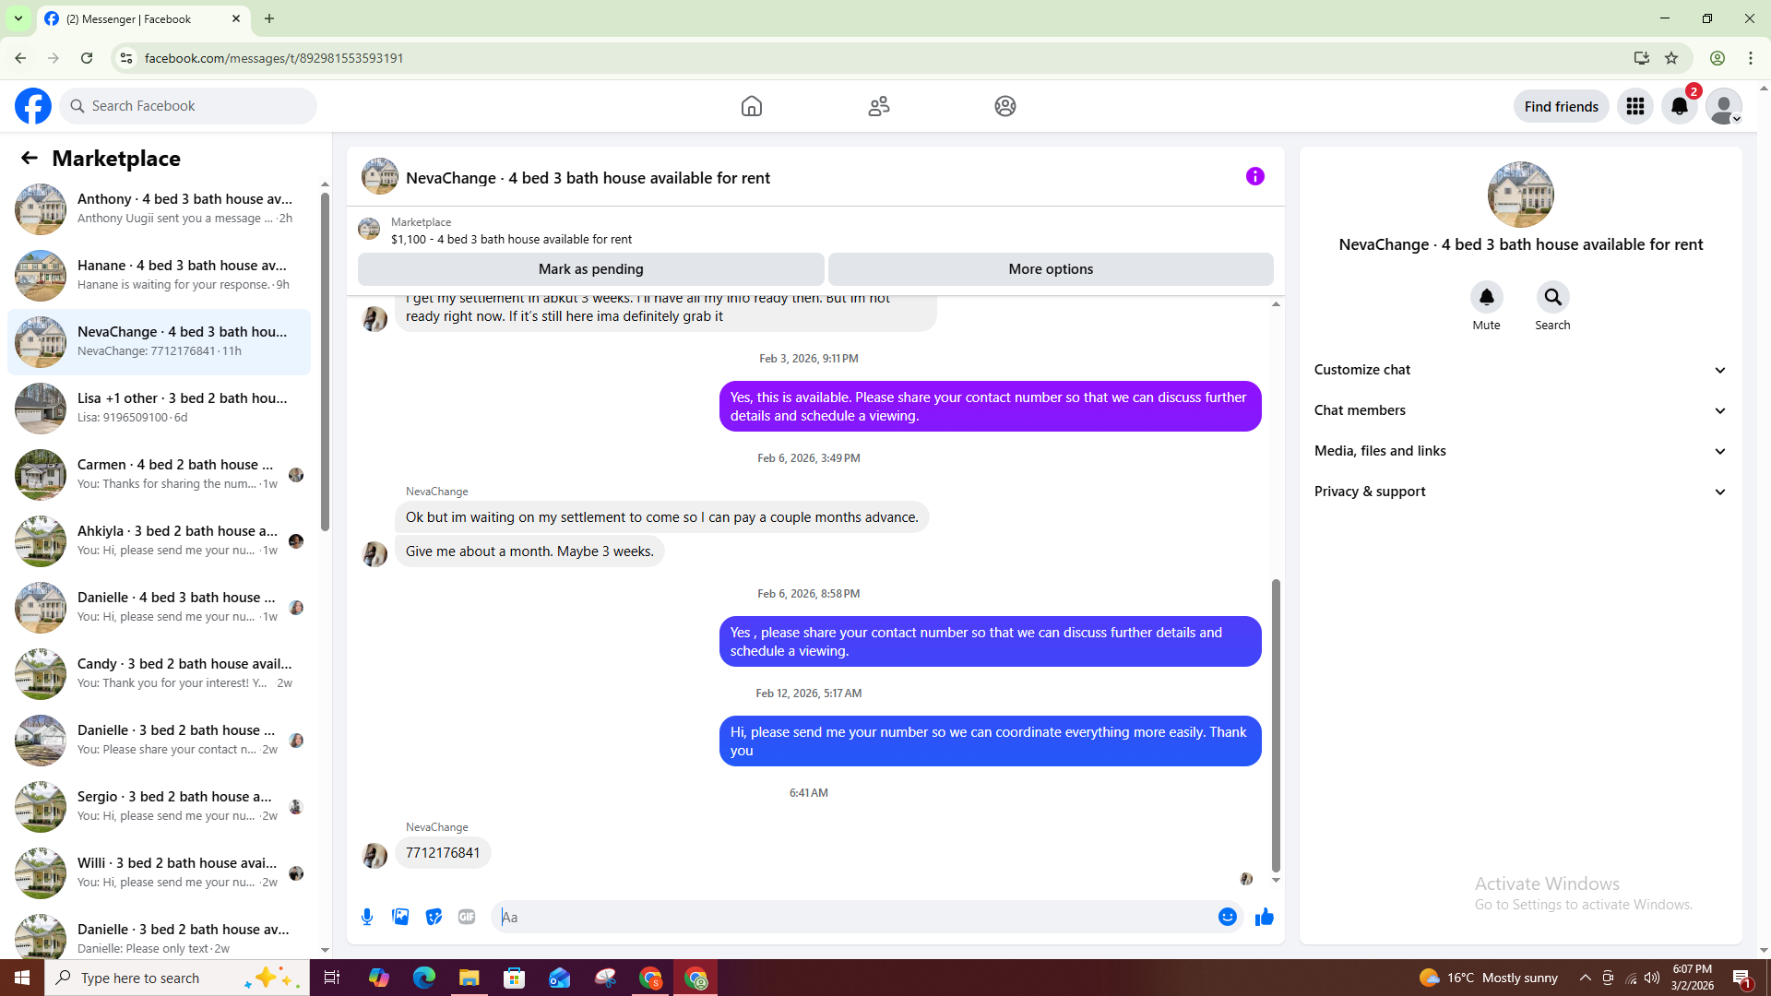This screenshot has width=1771, height=996.
Task: Go back from Marketplace chats list
Action: [30, 158]
